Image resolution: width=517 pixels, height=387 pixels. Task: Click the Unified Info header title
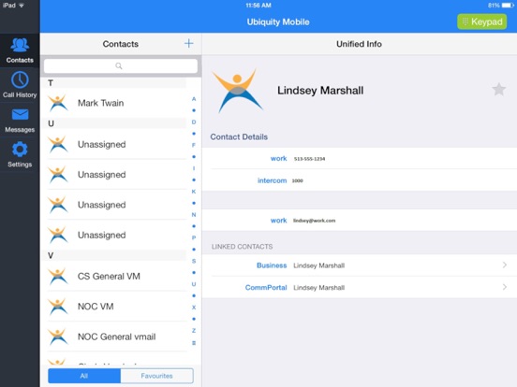click(x=359, y=44)
